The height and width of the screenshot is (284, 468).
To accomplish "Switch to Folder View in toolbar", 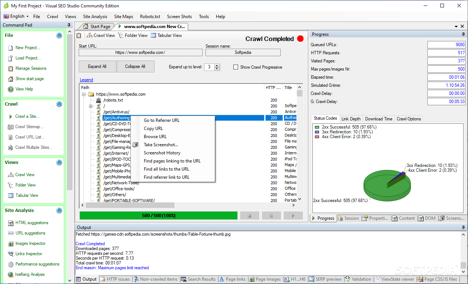I will [x=133, y=35].
